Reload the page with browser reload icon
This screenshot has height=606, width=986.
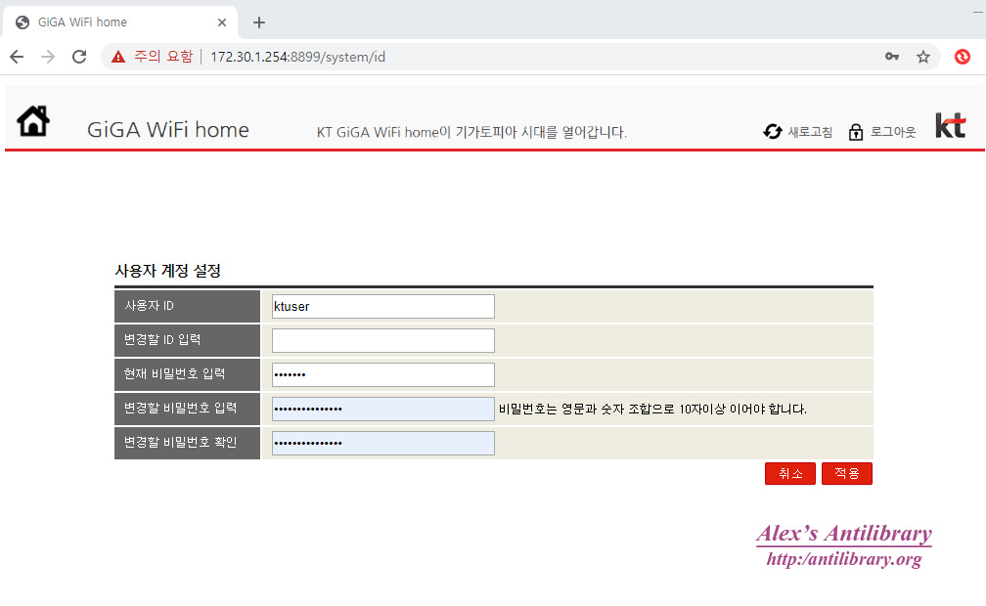tap(79, 57)
